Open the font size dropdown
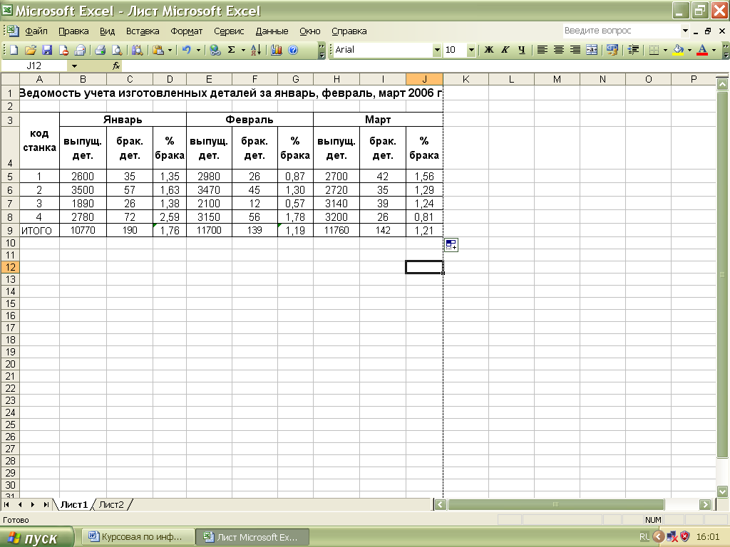730x547 pixels. [x=471, y=50]
